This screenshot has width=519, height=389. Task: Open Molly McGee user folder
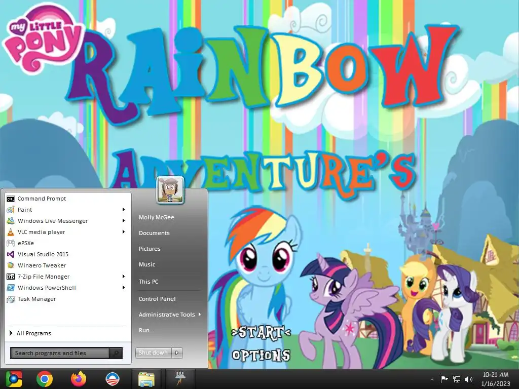point(156,217)
